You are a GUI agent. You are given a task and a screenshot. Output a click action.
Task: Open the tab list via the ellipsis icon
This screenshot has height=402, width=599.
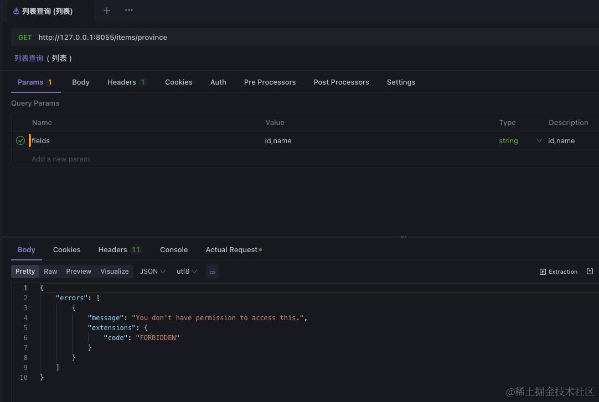129,11
